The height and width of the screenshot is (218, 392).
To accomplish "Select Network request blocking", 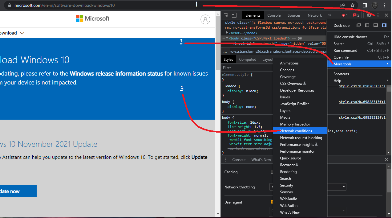I will pyautogui.click(x=300, y=138).
